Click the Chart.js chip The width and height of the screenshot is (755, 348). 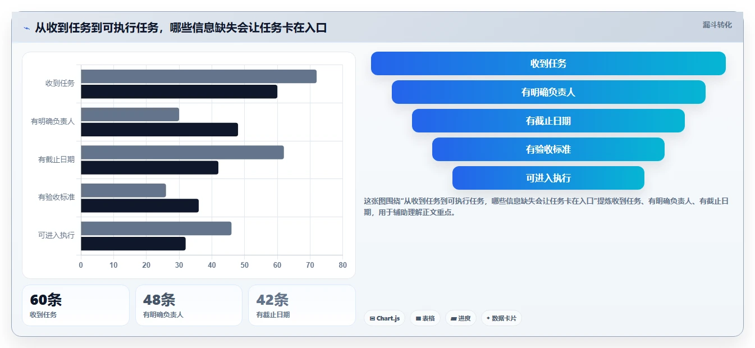[385, 318]
